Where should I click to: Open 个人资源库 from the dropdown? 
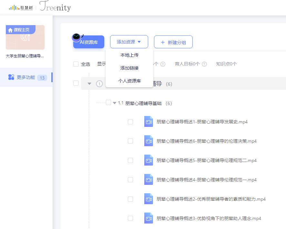tap(129, 81)
